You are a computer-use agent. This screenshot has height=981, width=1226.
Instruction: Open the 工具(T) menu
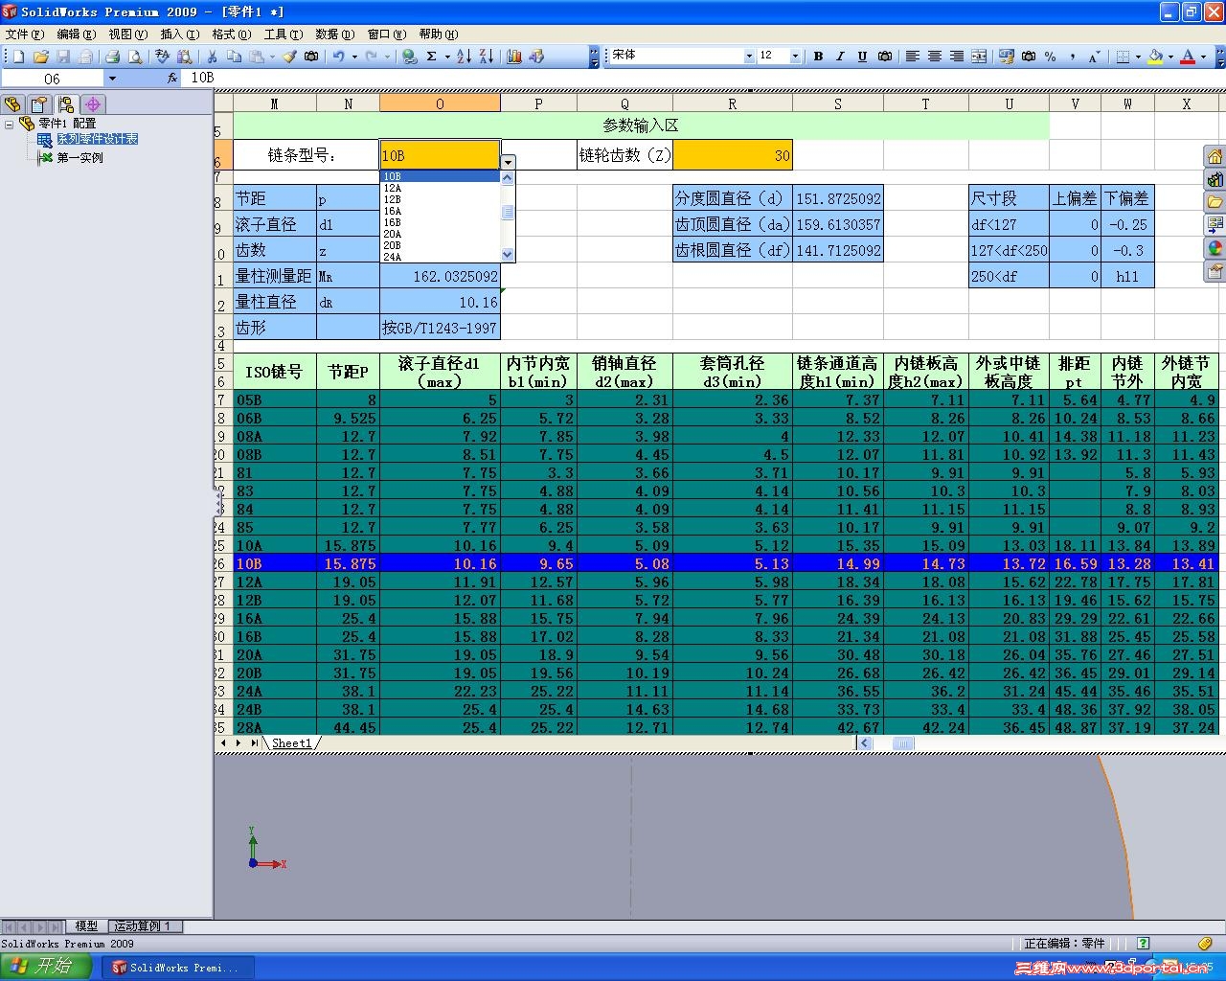click(282, 34)
